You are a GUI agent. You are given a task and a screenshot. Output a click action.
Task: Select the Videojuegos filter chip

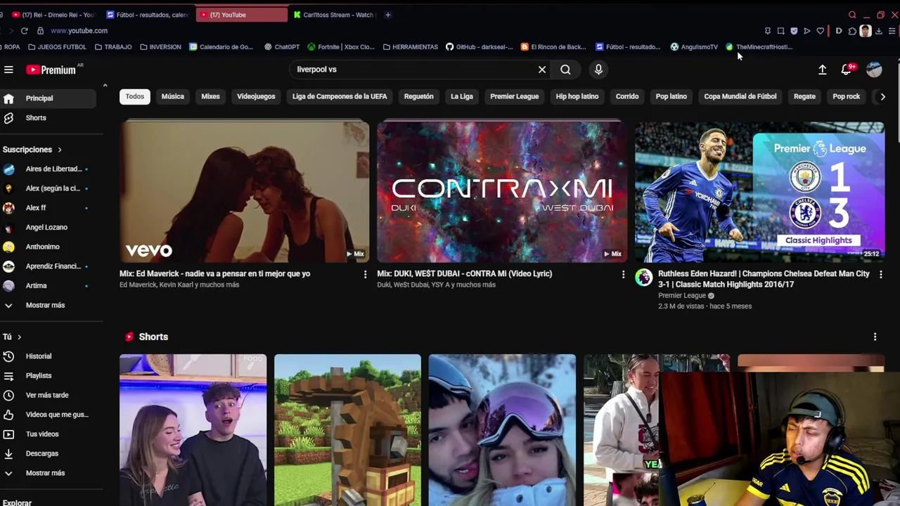256,96
